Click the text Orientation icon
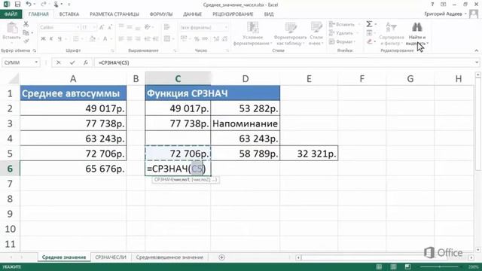 [x=148, y=27]
